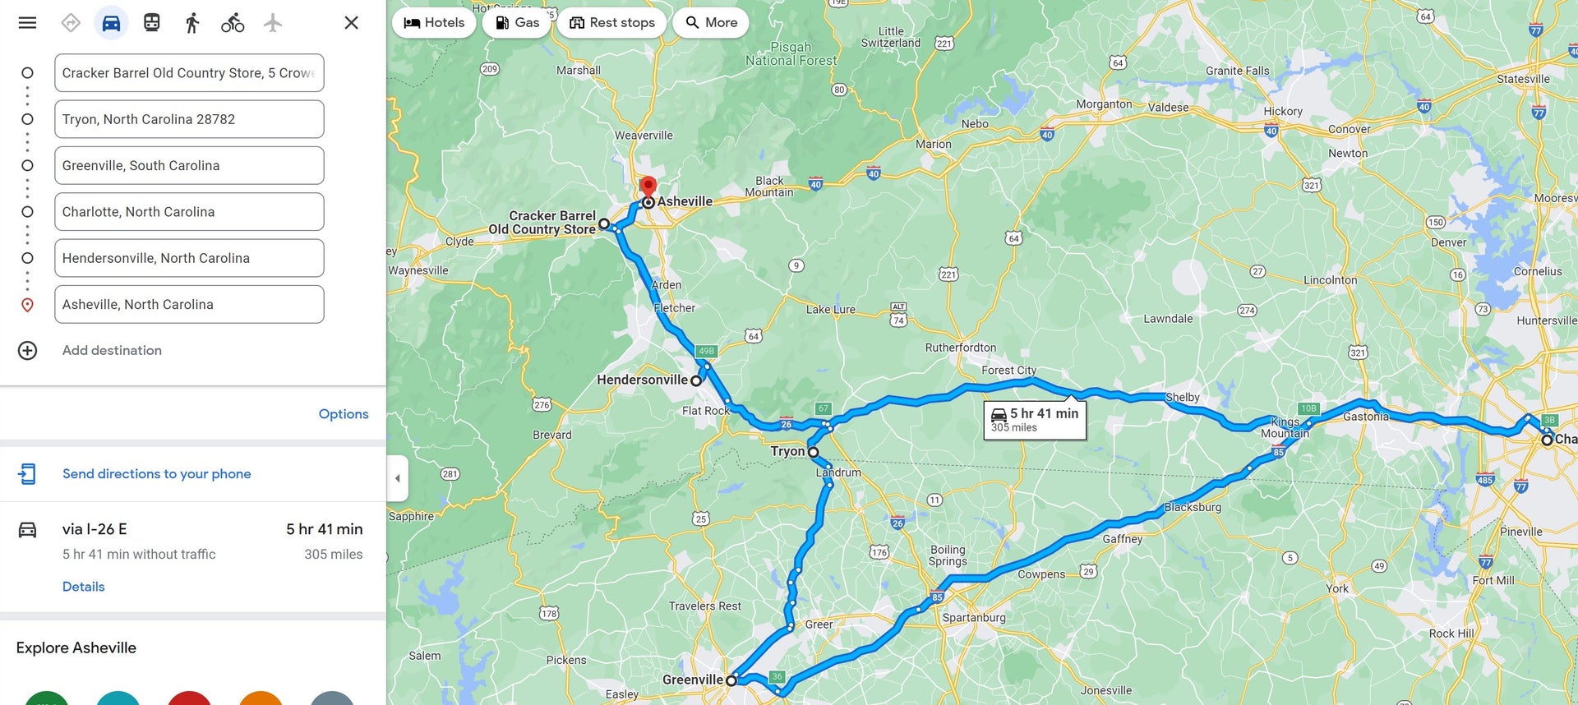Viewport: 1578px width, 705px height.
Task: Click the add destination plus icon
Action: (x=27, y=350)
